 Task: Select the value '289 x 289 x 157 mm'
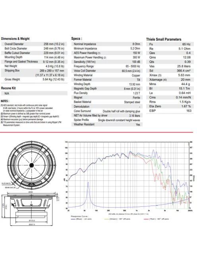click(x=52, y=71)
